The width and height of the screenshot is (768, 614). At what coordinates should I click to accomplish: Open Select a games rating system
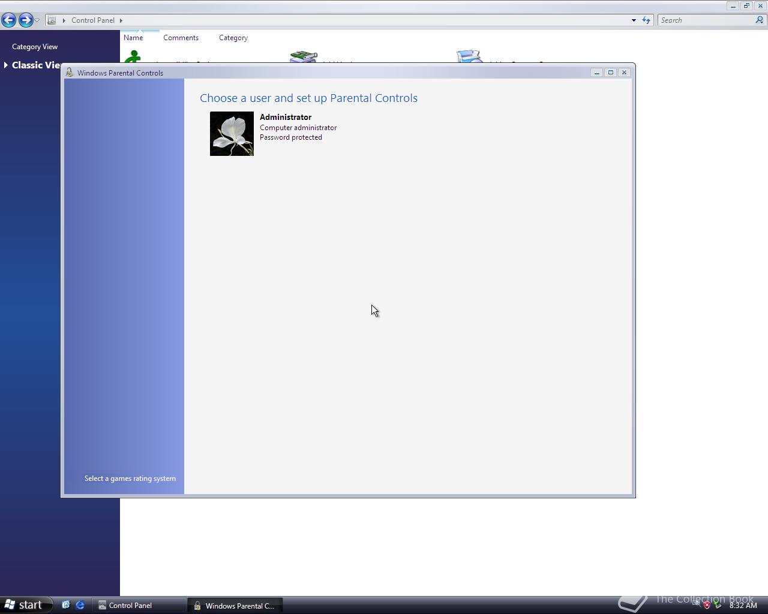130,478
